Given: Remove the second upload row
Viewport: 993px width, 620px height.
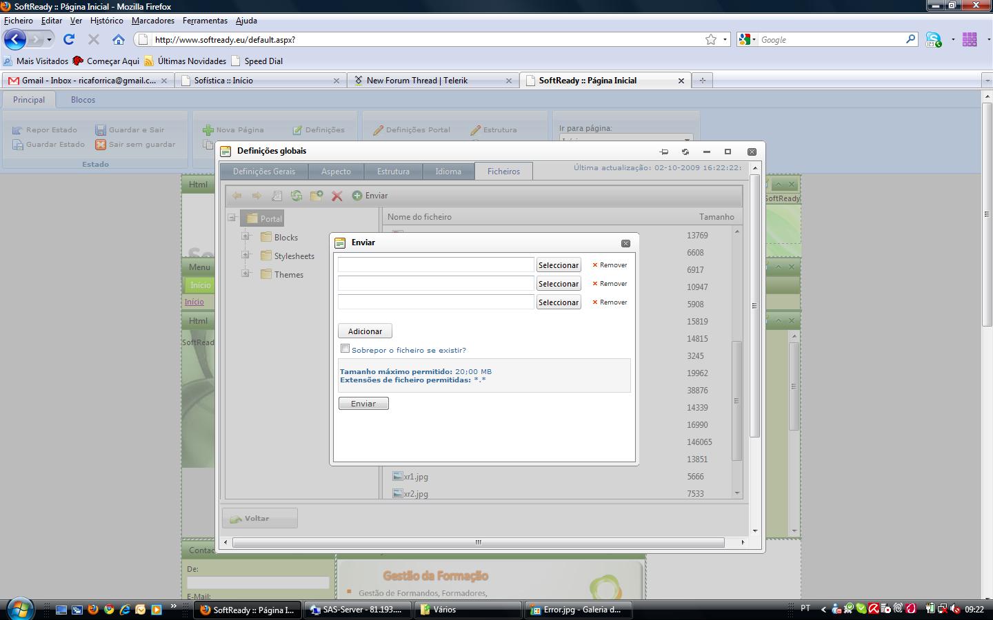Looking at the screenshot, I should point(610,284).
